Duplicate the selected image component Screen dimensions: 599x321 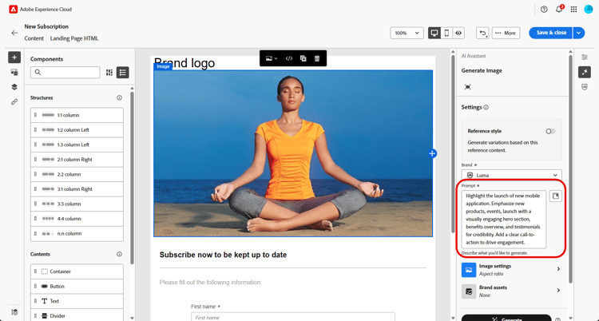pyautogui.click(x=303, y=58)
